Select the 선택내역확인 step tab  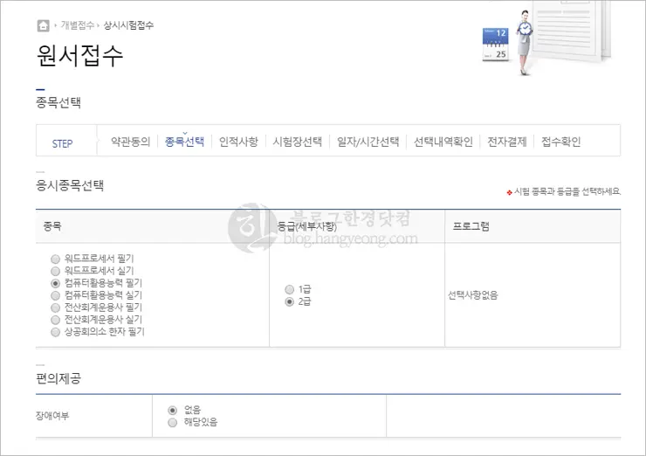(443, 142)
